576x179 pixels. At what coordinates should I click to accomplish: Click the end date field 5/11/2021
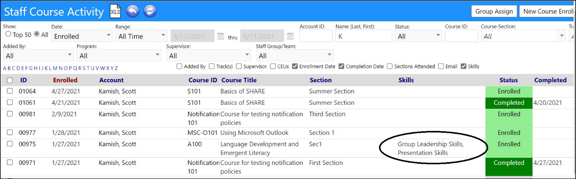262,36
